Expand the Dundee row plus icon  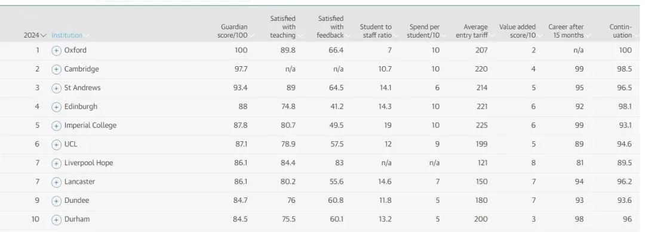tap(56, 201)
